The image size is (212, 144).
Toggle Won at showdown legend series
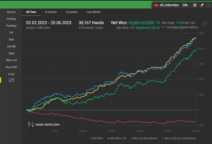coord(144,138)
